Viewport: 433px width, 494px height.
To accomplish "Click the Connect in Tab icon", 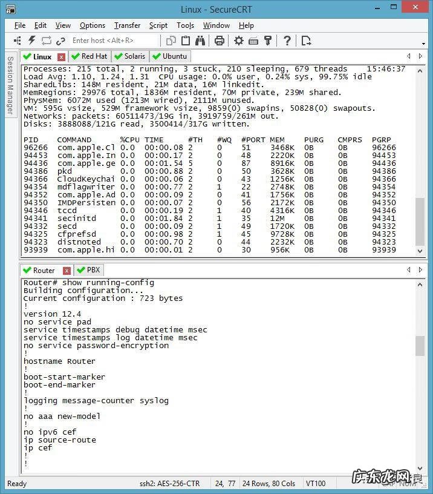I will pyautogui.click(x=17, y=41).
